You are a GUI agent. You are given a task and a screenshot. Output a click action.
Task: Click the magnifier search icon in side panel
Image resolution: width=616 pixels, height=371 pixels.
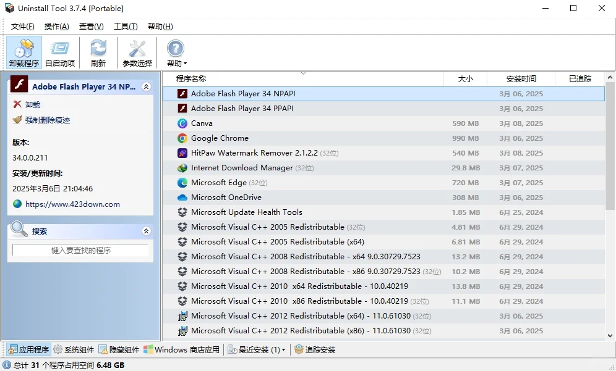click(x=19, y=229)
